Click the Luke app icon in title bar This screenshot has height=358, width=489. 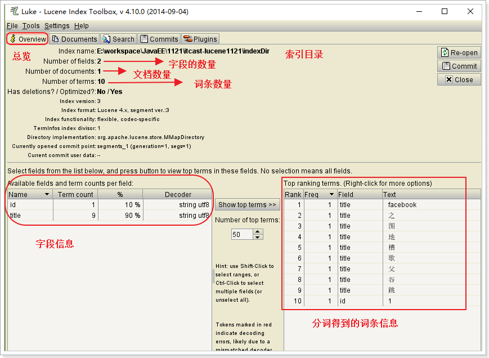(14, 11)
